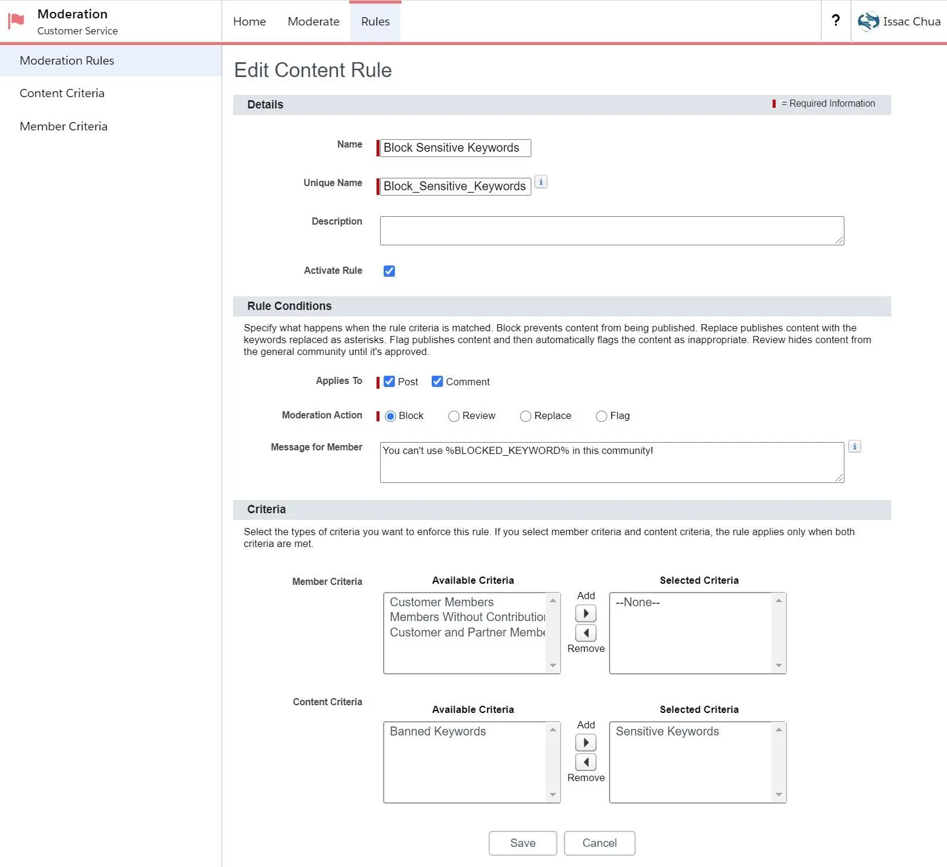Image resolution: width=947 pixels, height=867 pixels.
Task: Click the Unique Name info icon
Action: pyautogui.click(x=541, y=182)
